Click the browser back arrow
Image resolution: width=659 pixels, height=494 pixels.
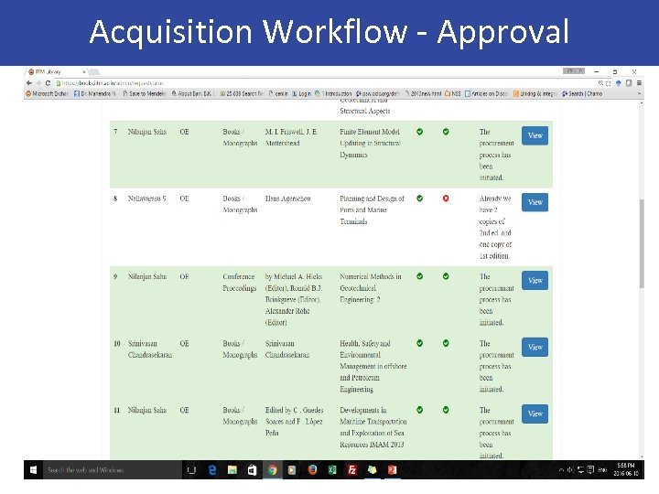[29, 82]
